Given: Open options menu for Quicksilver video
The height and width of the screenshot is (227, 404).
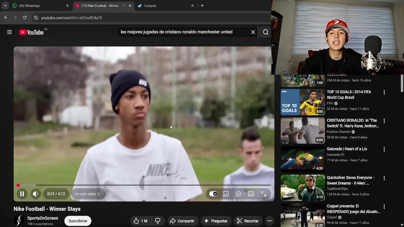Looking at the screenshot, I should (384, 178).
